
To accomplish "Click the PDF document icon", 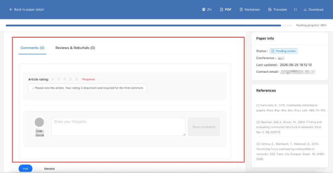I will click(221, 9).
